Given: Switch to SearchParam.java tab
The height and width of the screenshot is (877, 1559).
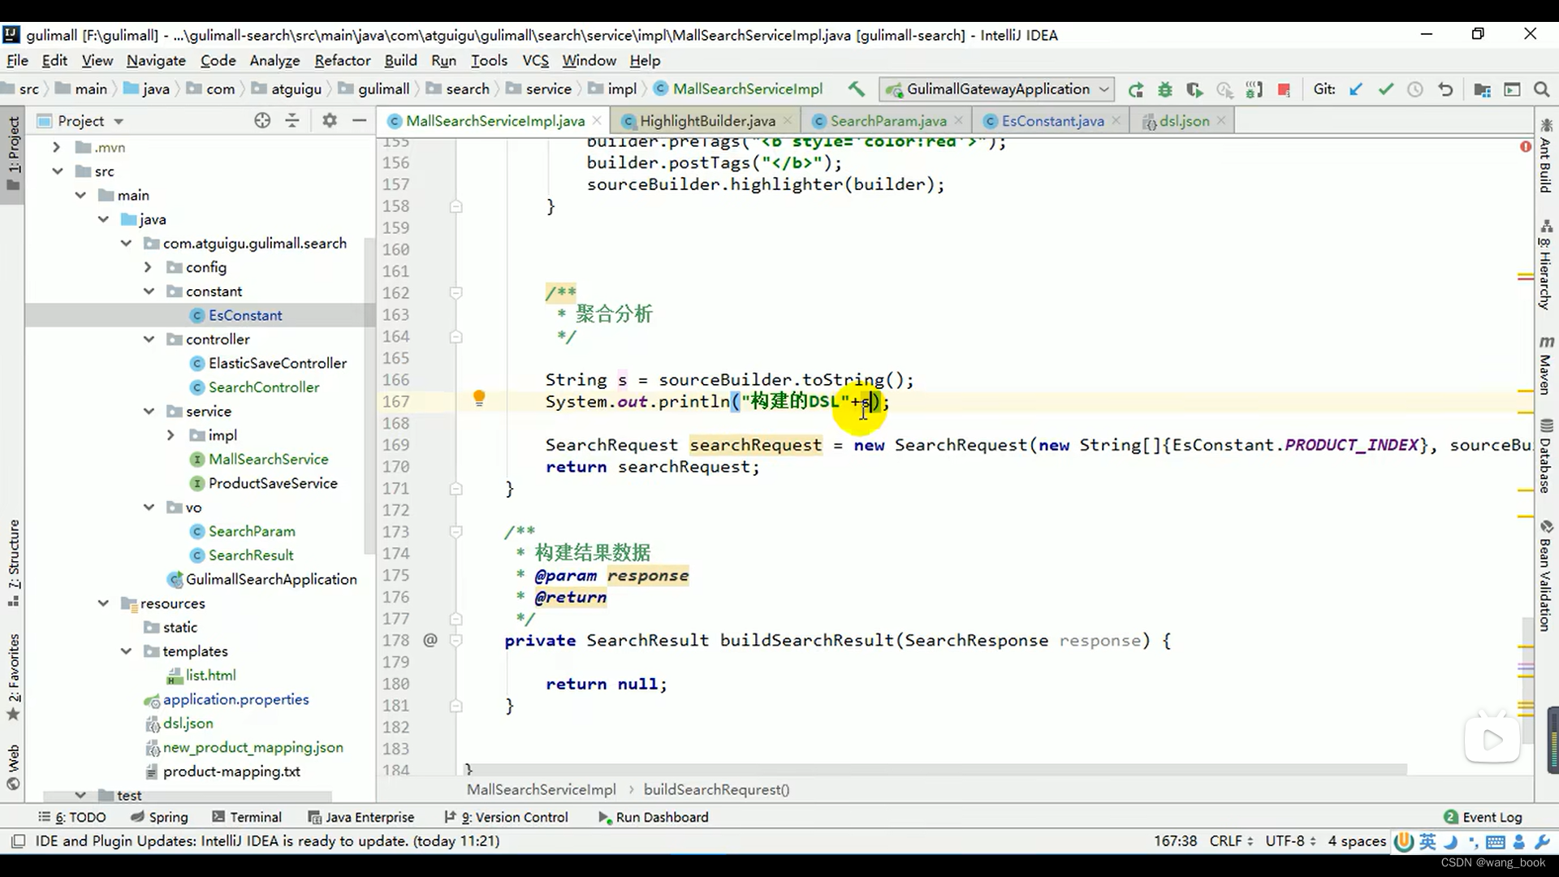Looking at the screenshot, I should tap(888, 121).
